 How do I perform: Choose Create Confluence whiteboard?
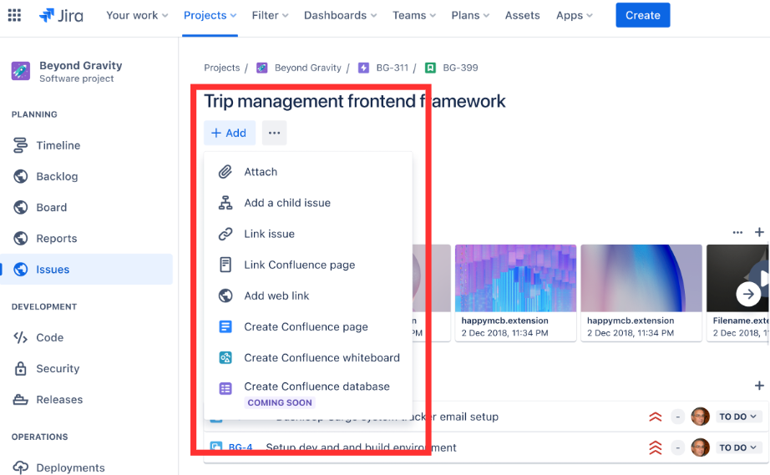click(x=308, y=357)
